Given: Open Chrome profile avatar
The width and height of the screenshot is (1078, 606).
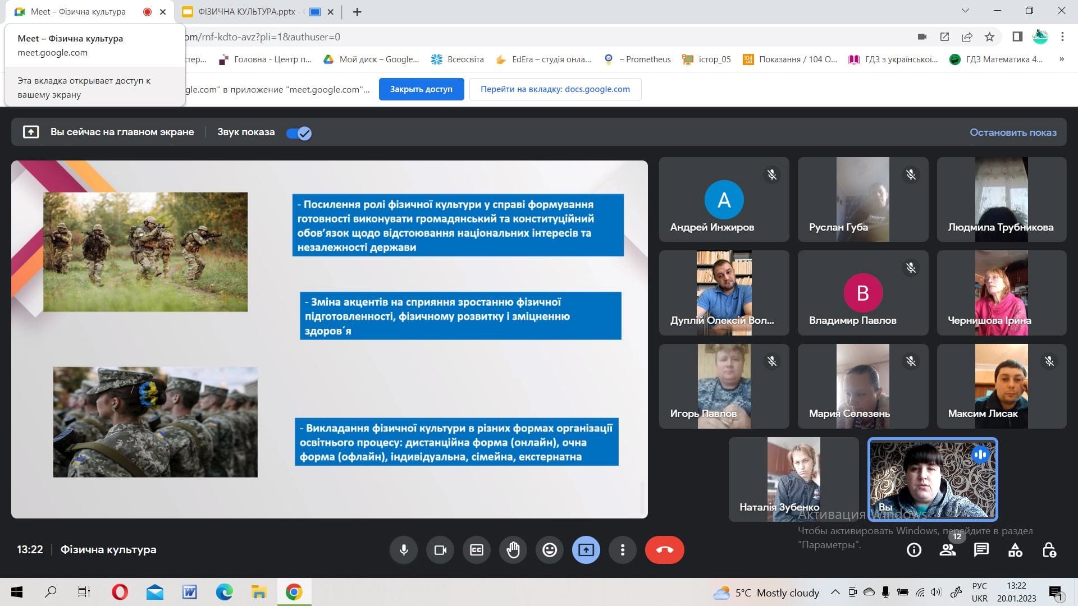Looking at the screenshot, I should pyautogui.click(x=1040, y=37).
